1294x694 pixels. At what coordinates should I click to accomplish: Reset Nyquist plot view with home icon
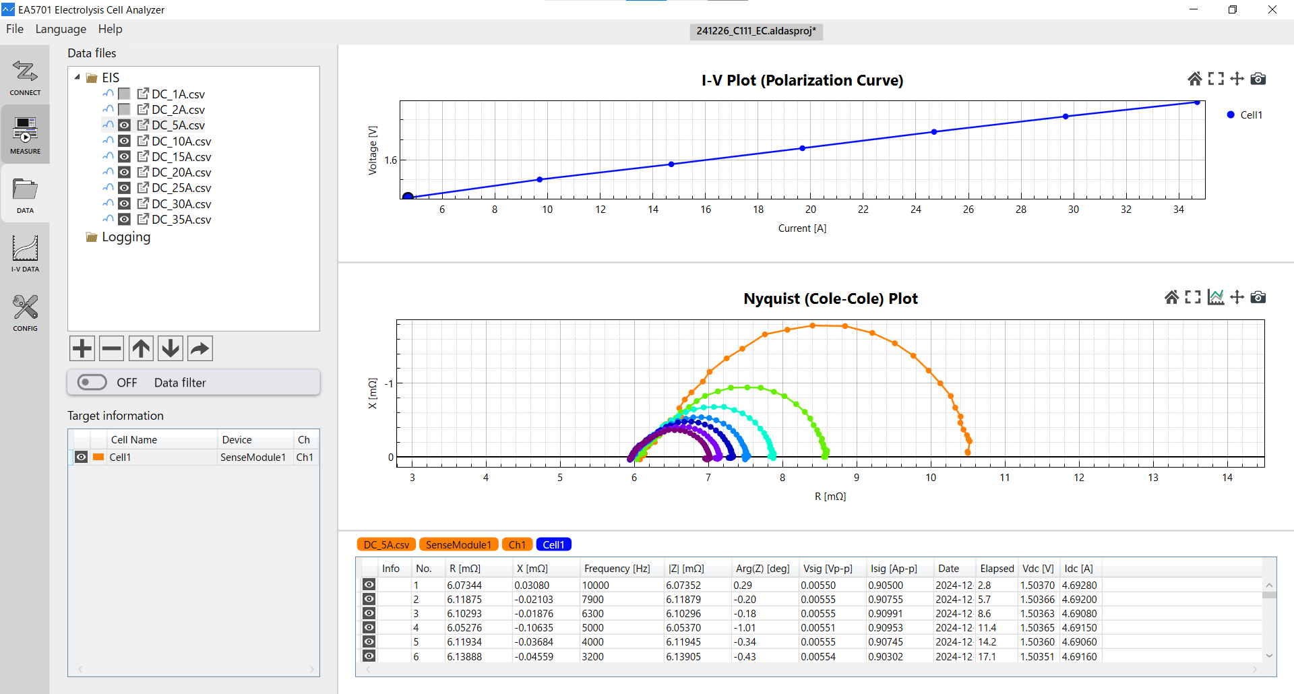[x=1171, y=297]
